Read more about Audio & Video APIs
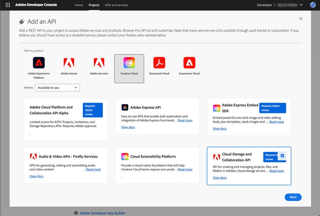 (x=93, y=170)
